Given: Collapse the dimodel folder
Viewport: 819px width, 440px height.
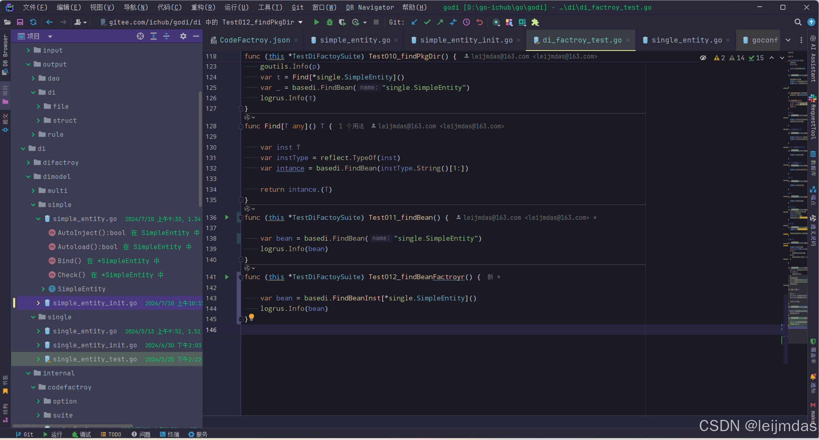Looking at the screenshot, I should coord(28,176).
